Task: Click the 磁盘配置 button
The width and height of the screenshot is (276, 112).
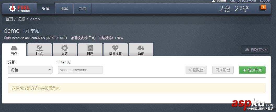Action: pyautogui.click(x=196, y=70)
